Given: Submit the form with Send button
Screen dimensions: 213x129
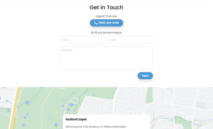Looking at the screenshot, I should (145, 76).
